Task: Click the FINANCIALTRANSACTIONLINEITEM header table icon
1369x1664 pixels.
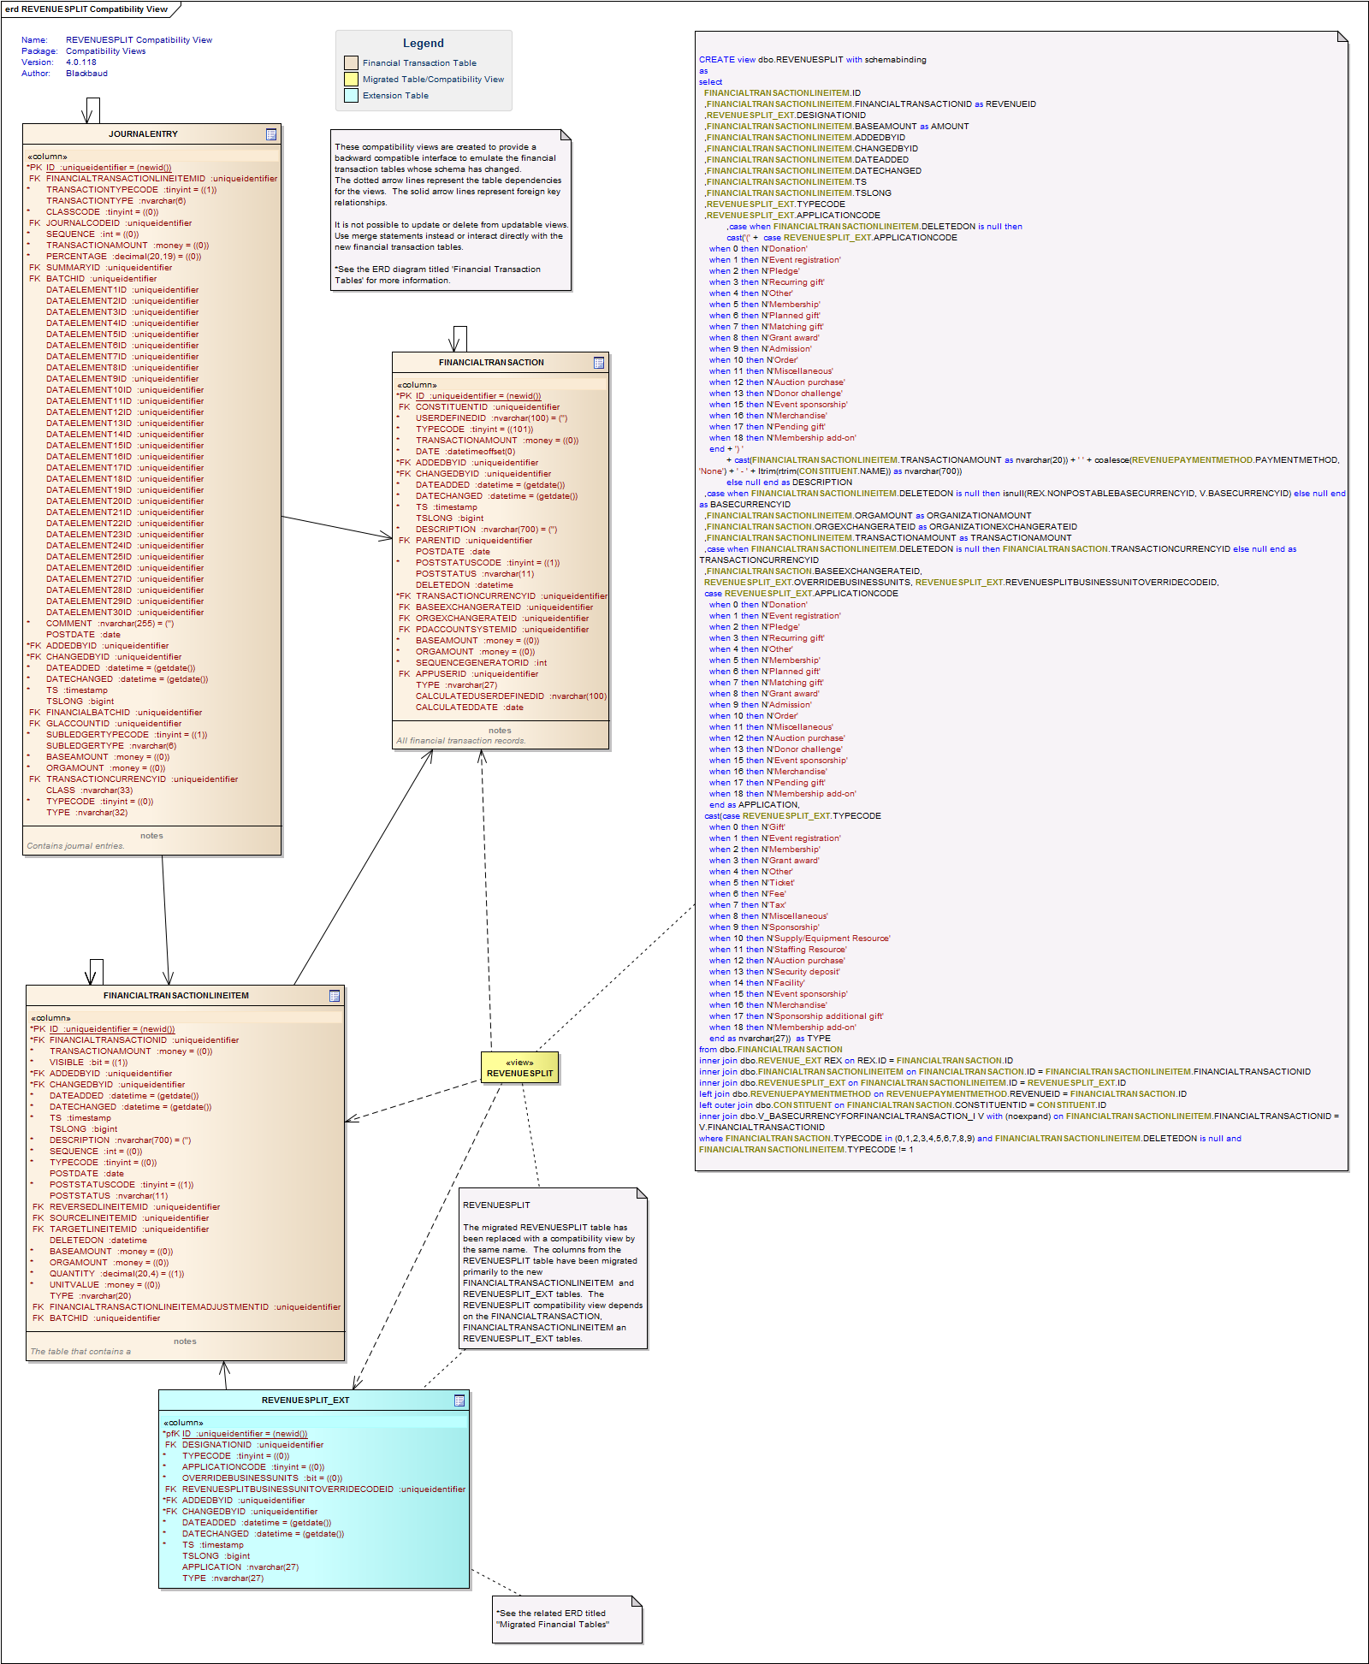Action: coord(335,996)
